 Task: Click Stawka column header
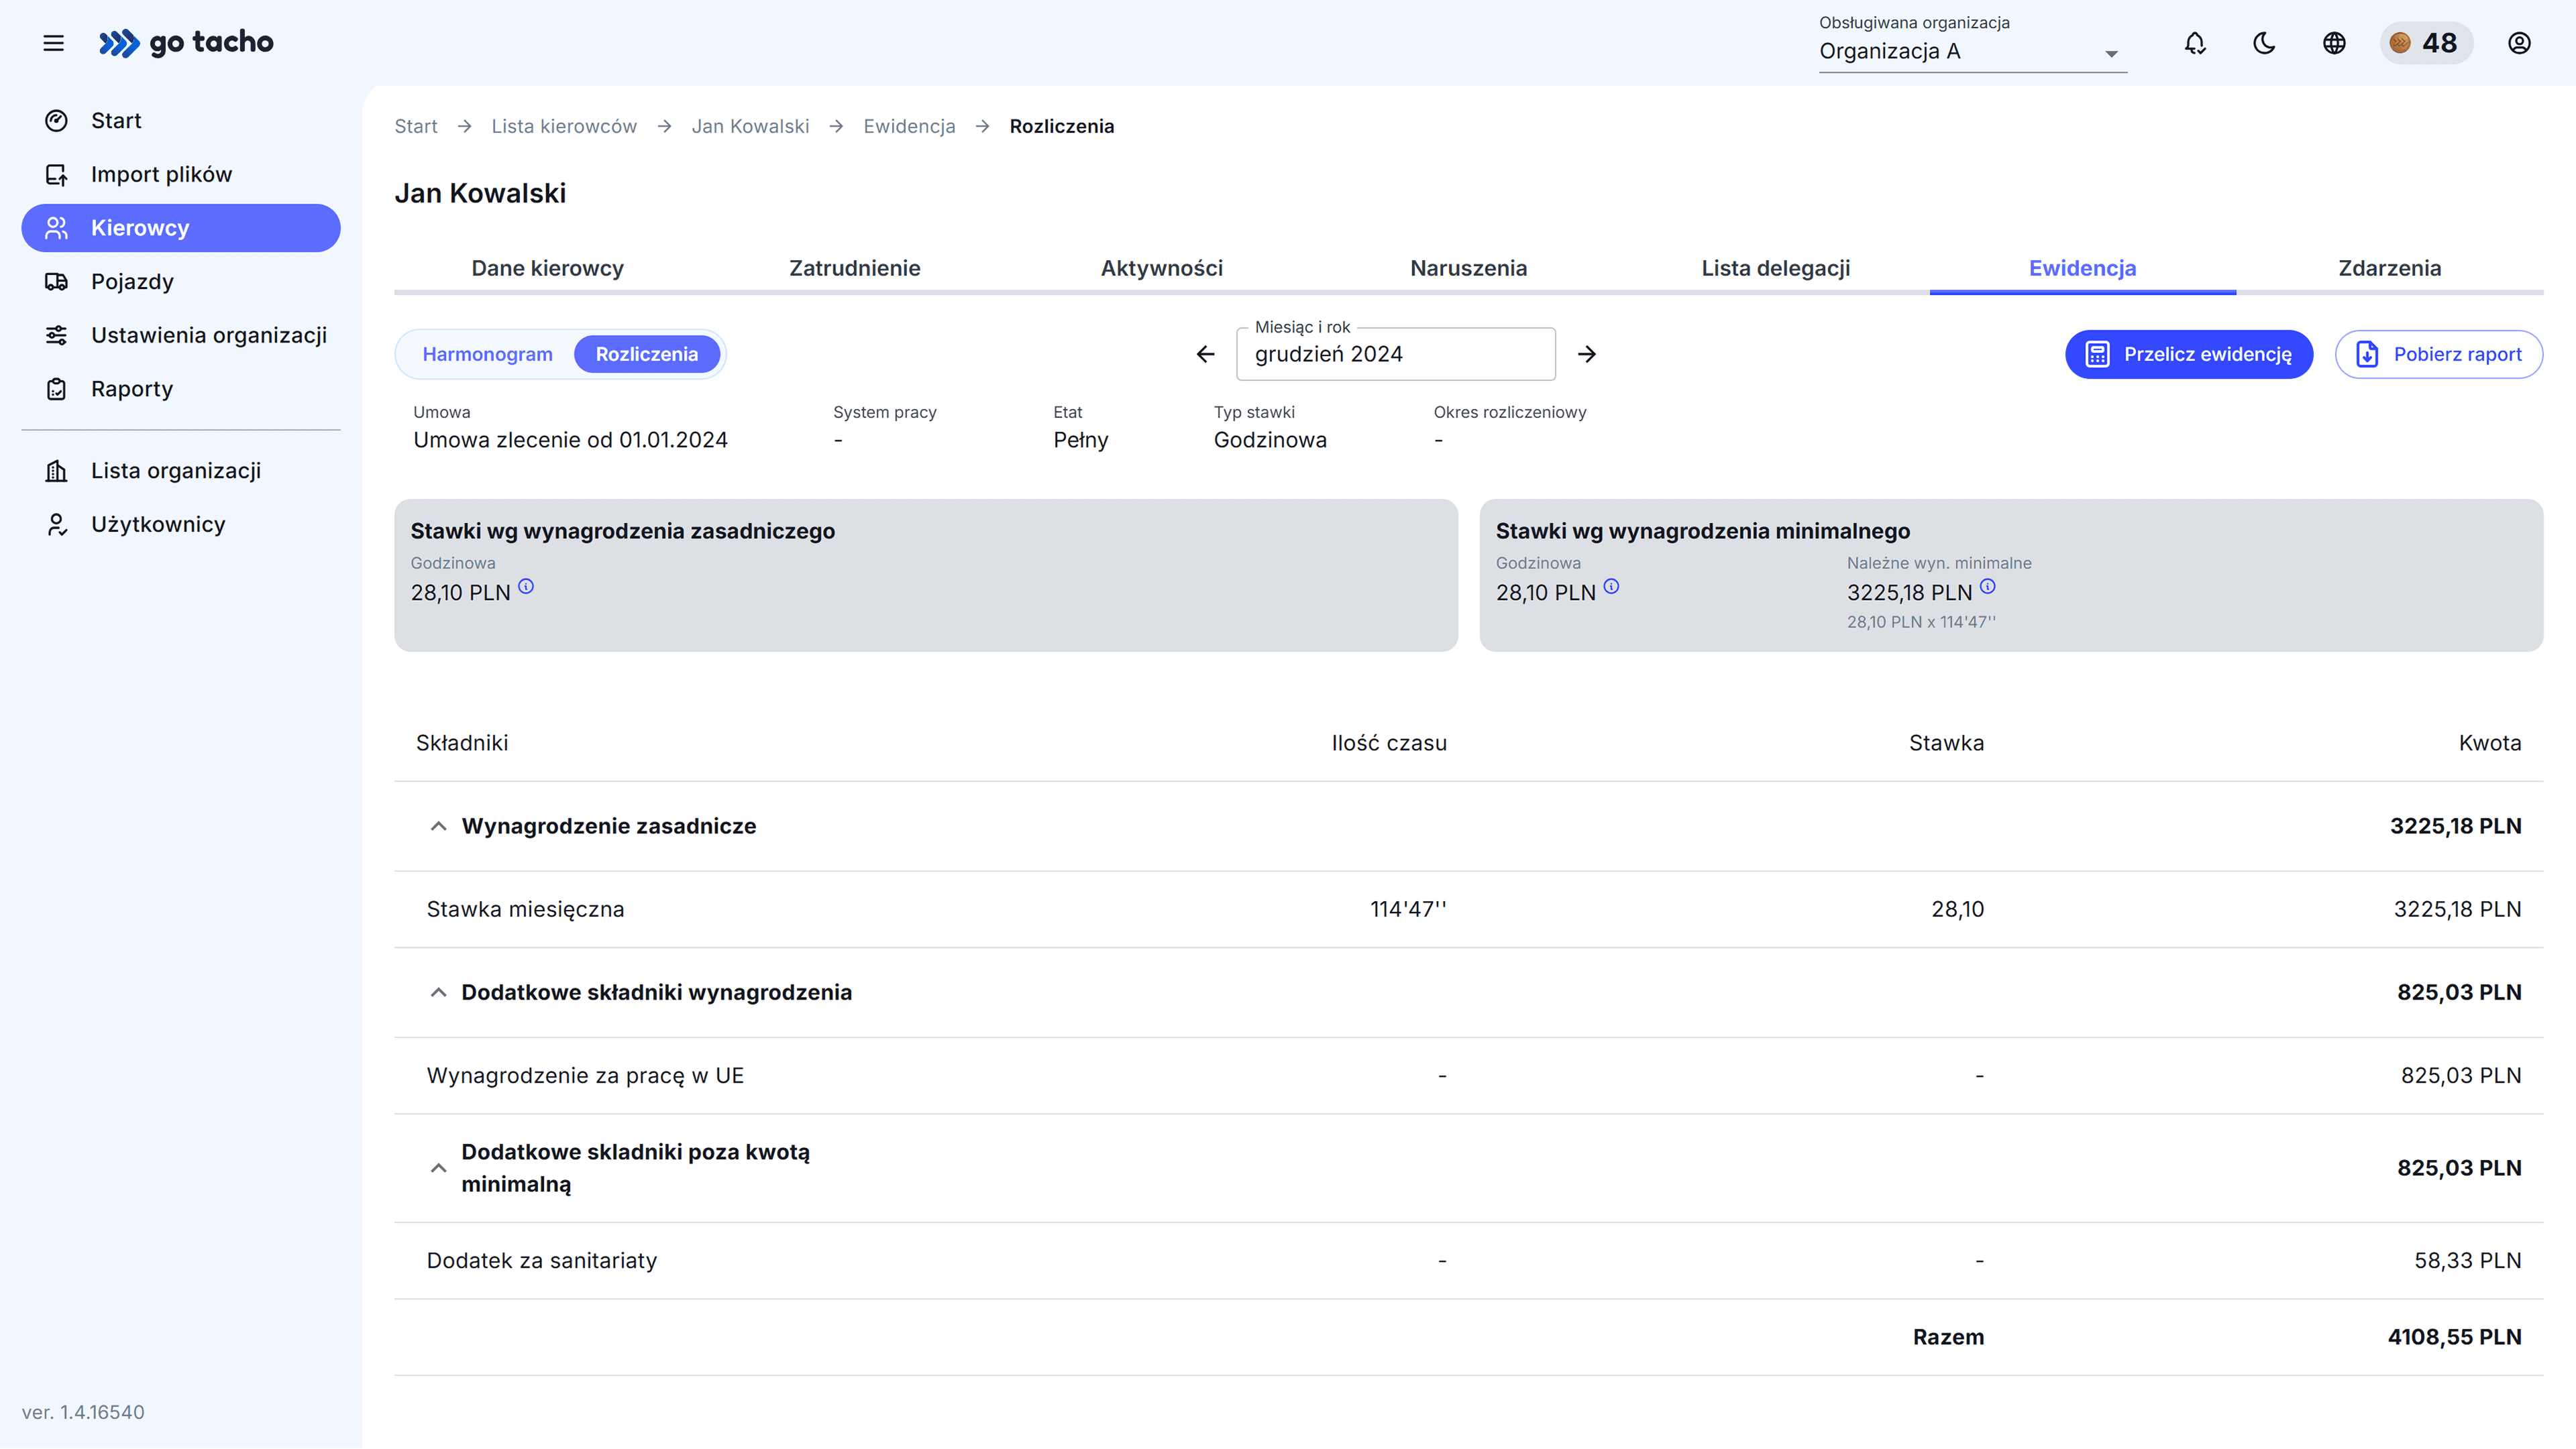click(1946, 742)
